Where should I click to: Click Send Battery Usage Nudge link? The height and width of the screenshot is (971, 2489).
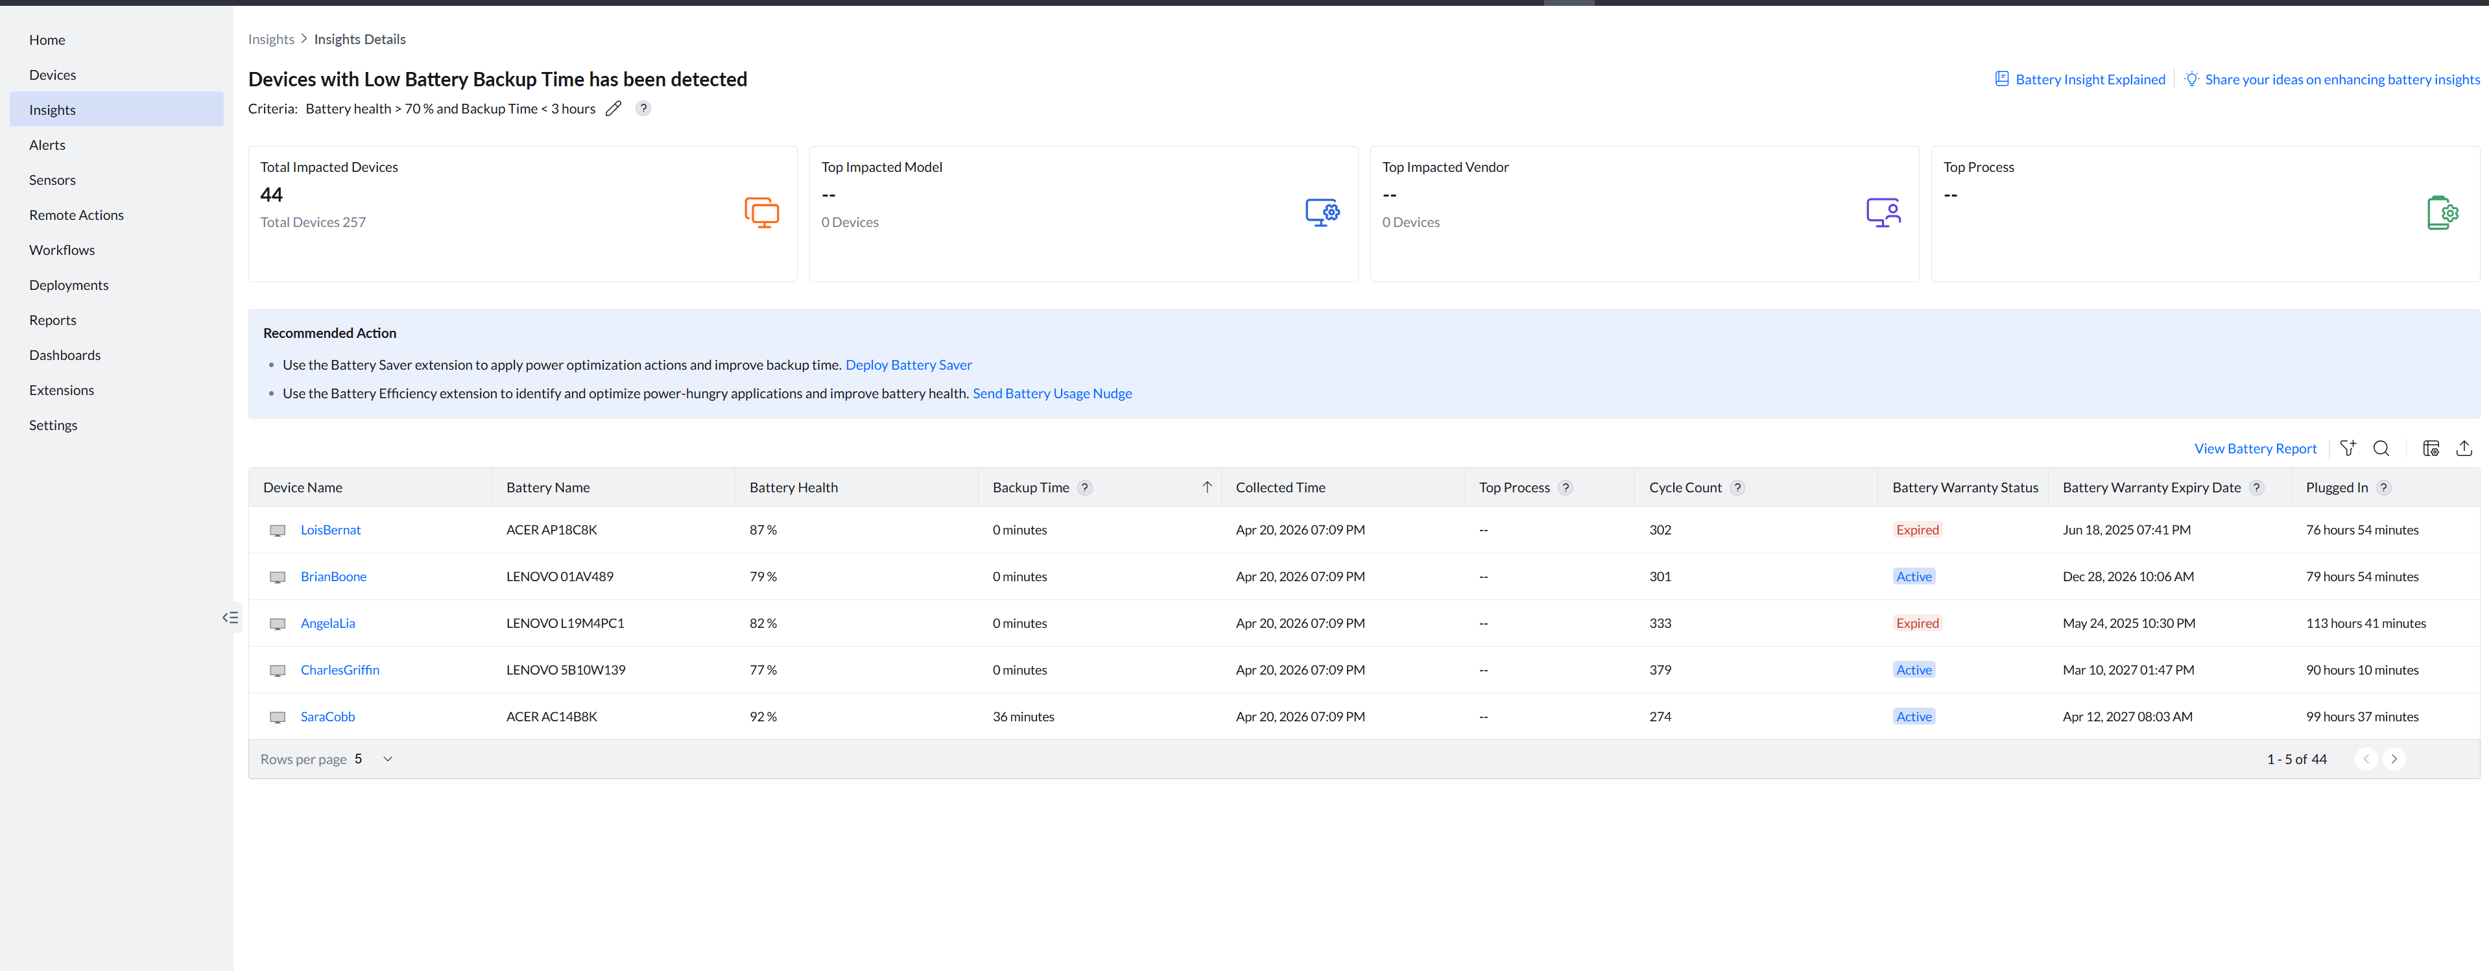[1051, 393]
